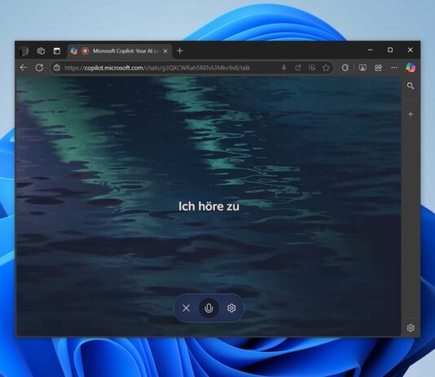Viewport: 435px width, 377px height.
Task: Refresh the current page
Action: point(39,68)
